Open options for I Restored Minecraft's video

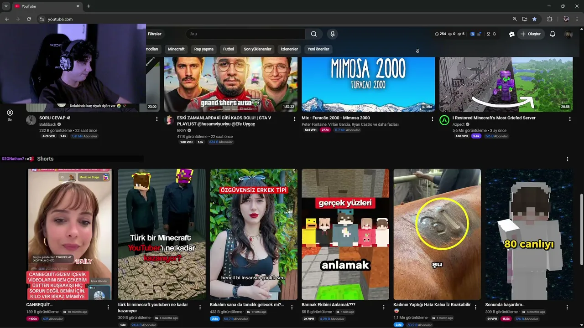coord(570,119)
